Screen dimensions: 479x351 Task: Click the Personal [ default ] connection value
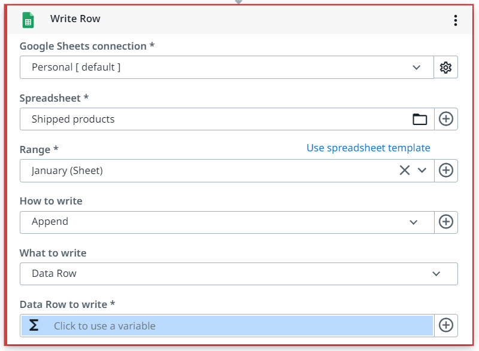76,68
